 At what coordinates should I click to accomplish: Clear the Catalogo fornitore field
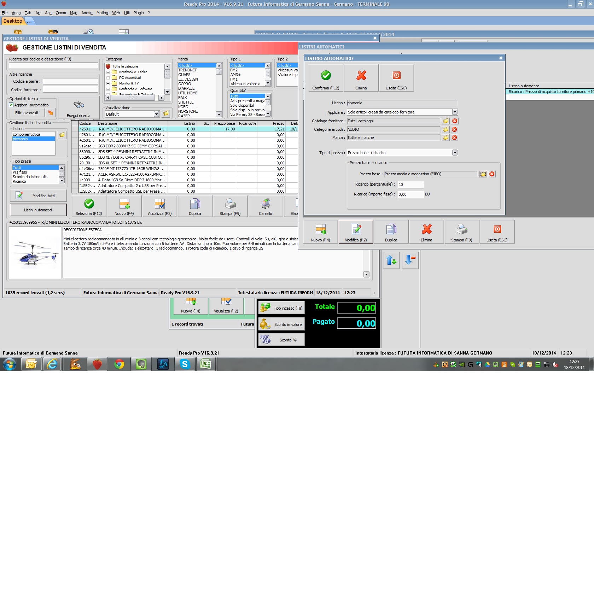pos(455,121)
